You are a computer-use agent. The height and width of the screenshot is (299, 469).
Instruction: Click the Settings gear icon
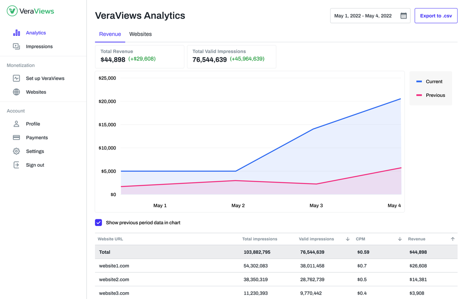(16, 151)
